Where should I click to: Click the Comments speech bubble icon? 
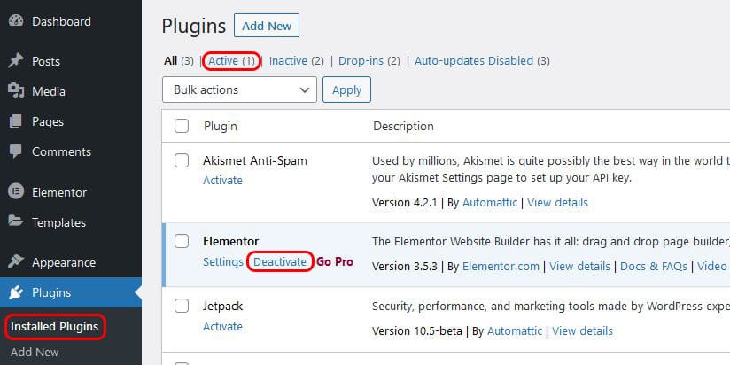[x=16, y=151]
